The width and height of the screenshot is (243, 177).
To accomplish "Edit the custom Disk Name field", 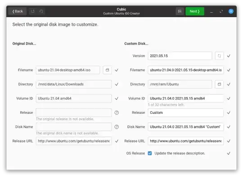I will click(x=186, y=127).
